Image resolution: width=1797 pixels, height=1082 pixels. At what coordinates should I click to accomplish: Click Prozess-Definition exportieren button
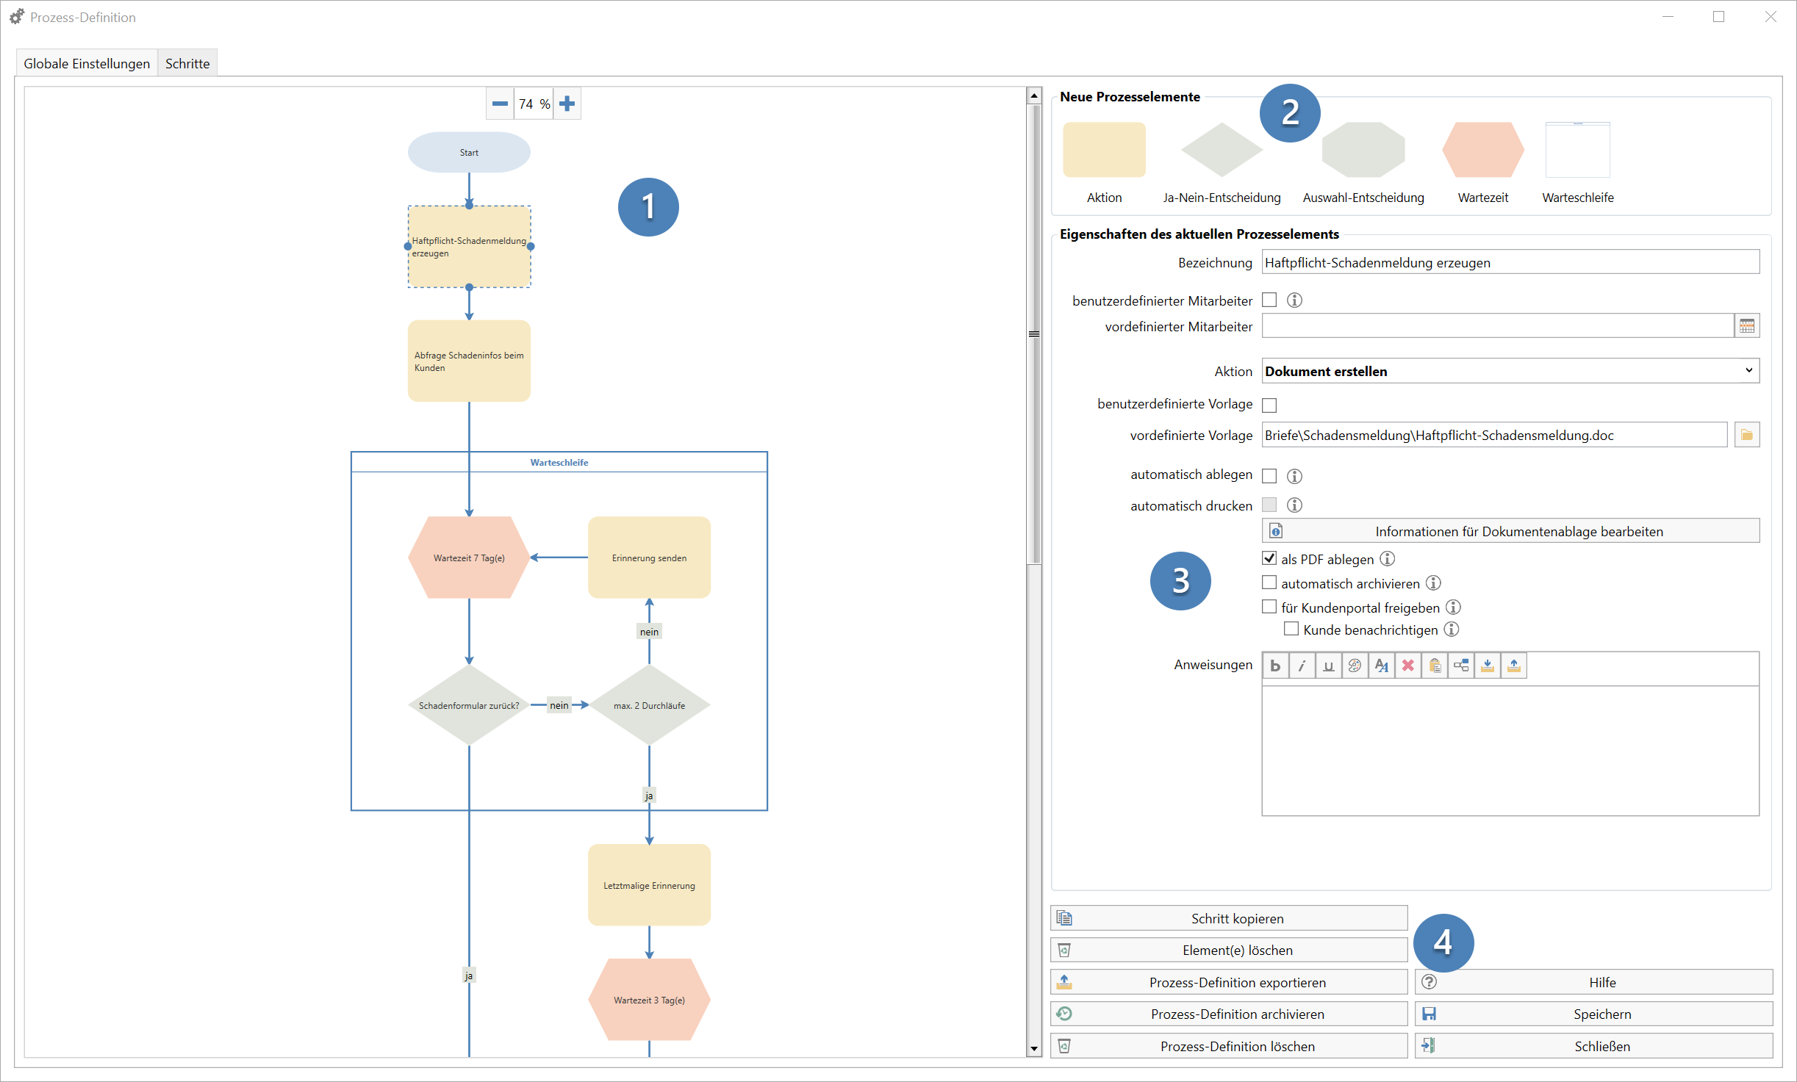pos(1229,982)
